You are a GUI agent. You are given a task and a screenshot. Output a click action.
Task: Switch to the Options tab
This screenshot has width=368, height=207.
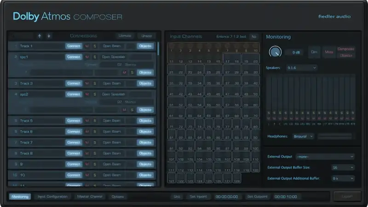point(118,197)
